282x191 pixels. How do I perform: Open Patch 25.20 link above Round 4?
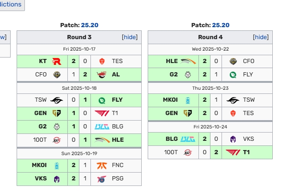click(221, 25)
